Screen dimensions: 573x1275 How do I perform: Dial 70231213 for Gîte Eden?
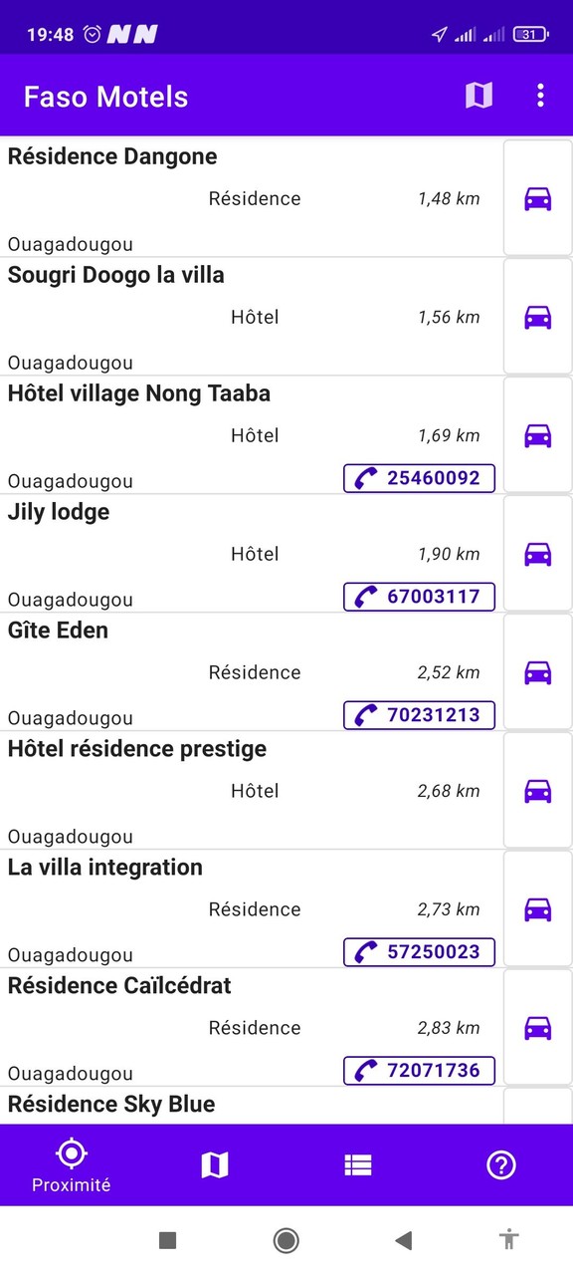click(x=418, y=715)
